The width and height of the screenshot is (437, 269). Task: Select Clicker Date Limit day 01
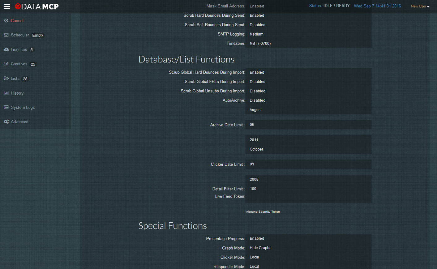coord(308,164)
